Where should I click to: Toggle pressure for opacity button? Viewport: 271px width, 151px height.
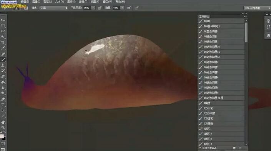coord(100,8)
